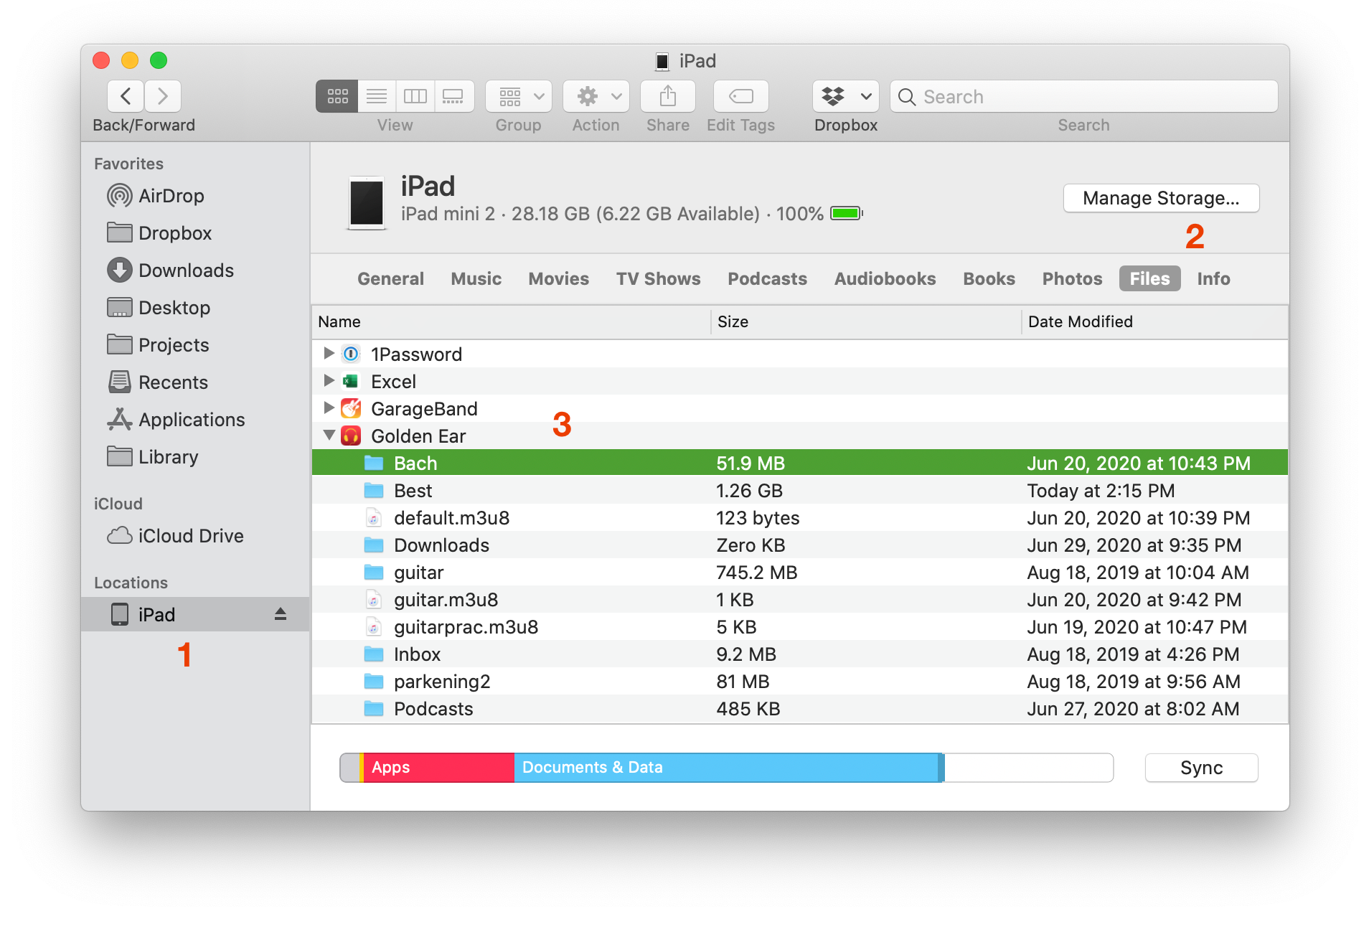Viewport: 1369px width, 927px height.
Task: Select the Golden Ear app icon
Action: pos(351,436)
